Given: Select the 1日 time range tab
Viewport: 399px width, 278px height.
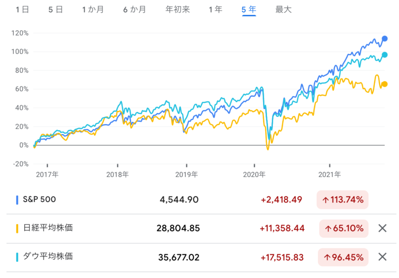Looking at the screenshot, I should point(22,9).
